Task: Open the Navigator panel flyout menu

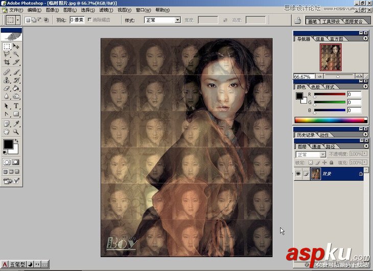Action: 366,38
